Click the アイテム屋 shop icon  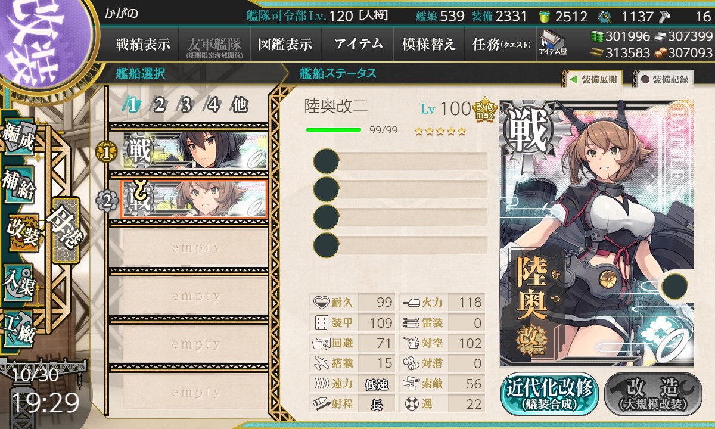coord(553,43)
